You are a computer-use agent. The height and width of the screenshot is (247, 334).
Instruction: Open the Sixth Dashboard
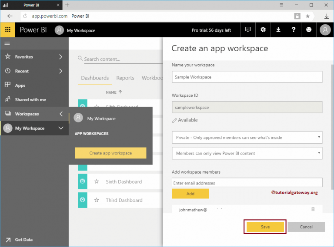[124, 182]
